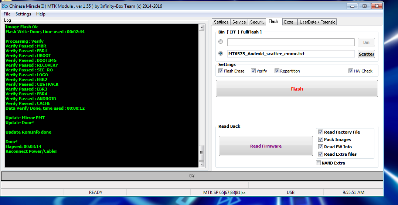Screen dimensions: 398x205
Task: Enable the NAND Extra checkbox
Action: (x=319, y=163)
